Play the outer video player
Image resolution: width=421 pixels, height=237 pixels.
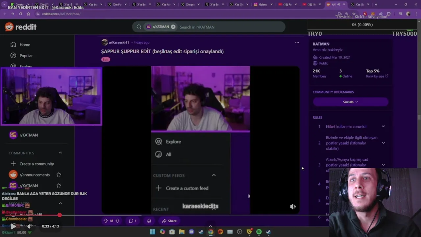[13, 226]
